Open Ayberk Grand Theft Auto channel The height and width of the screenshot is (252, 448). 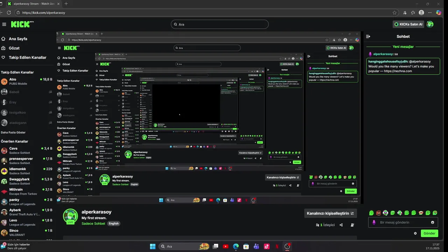click(27, 212)
